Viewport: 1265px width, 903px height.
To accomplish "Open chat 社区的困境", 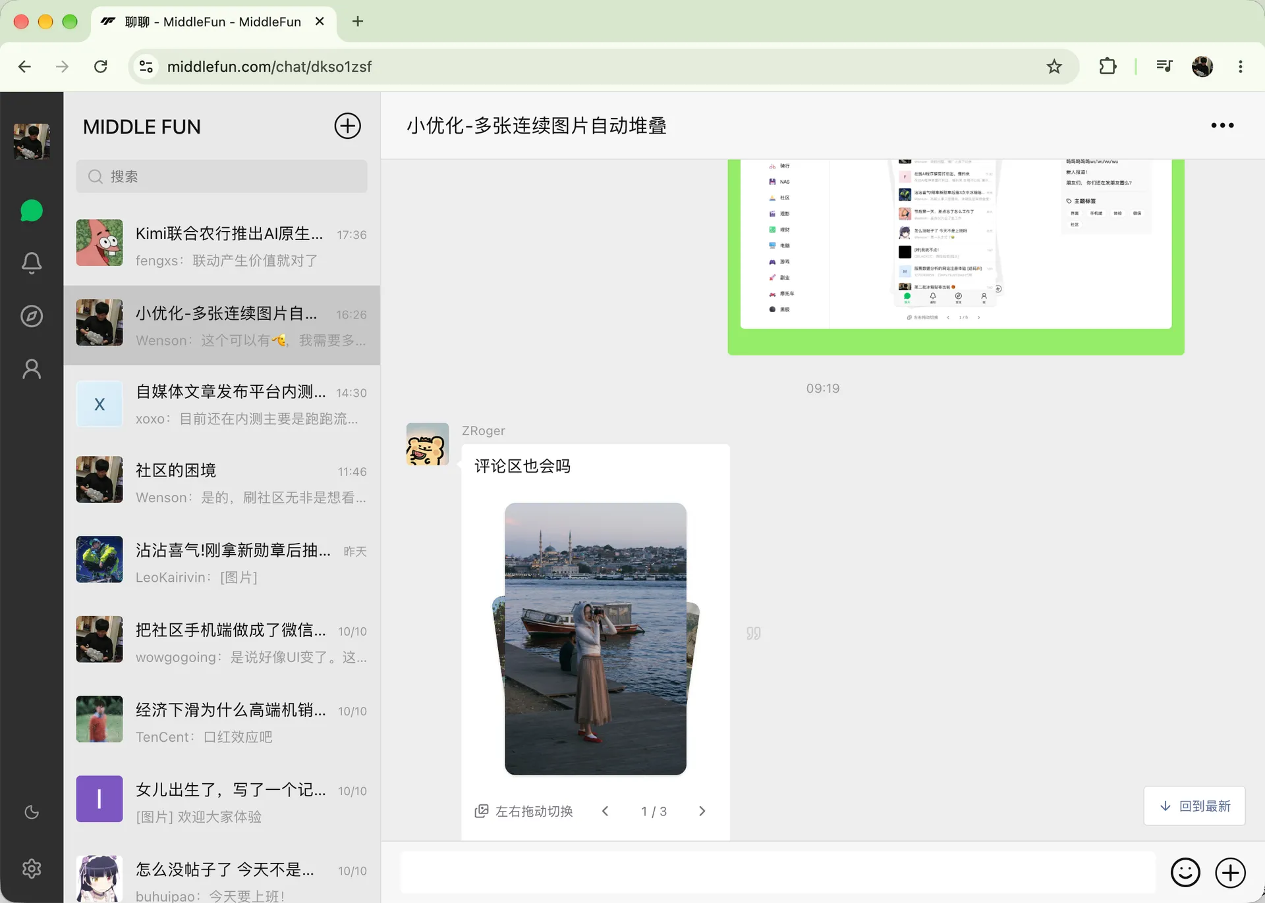I will tap(221, 482).
